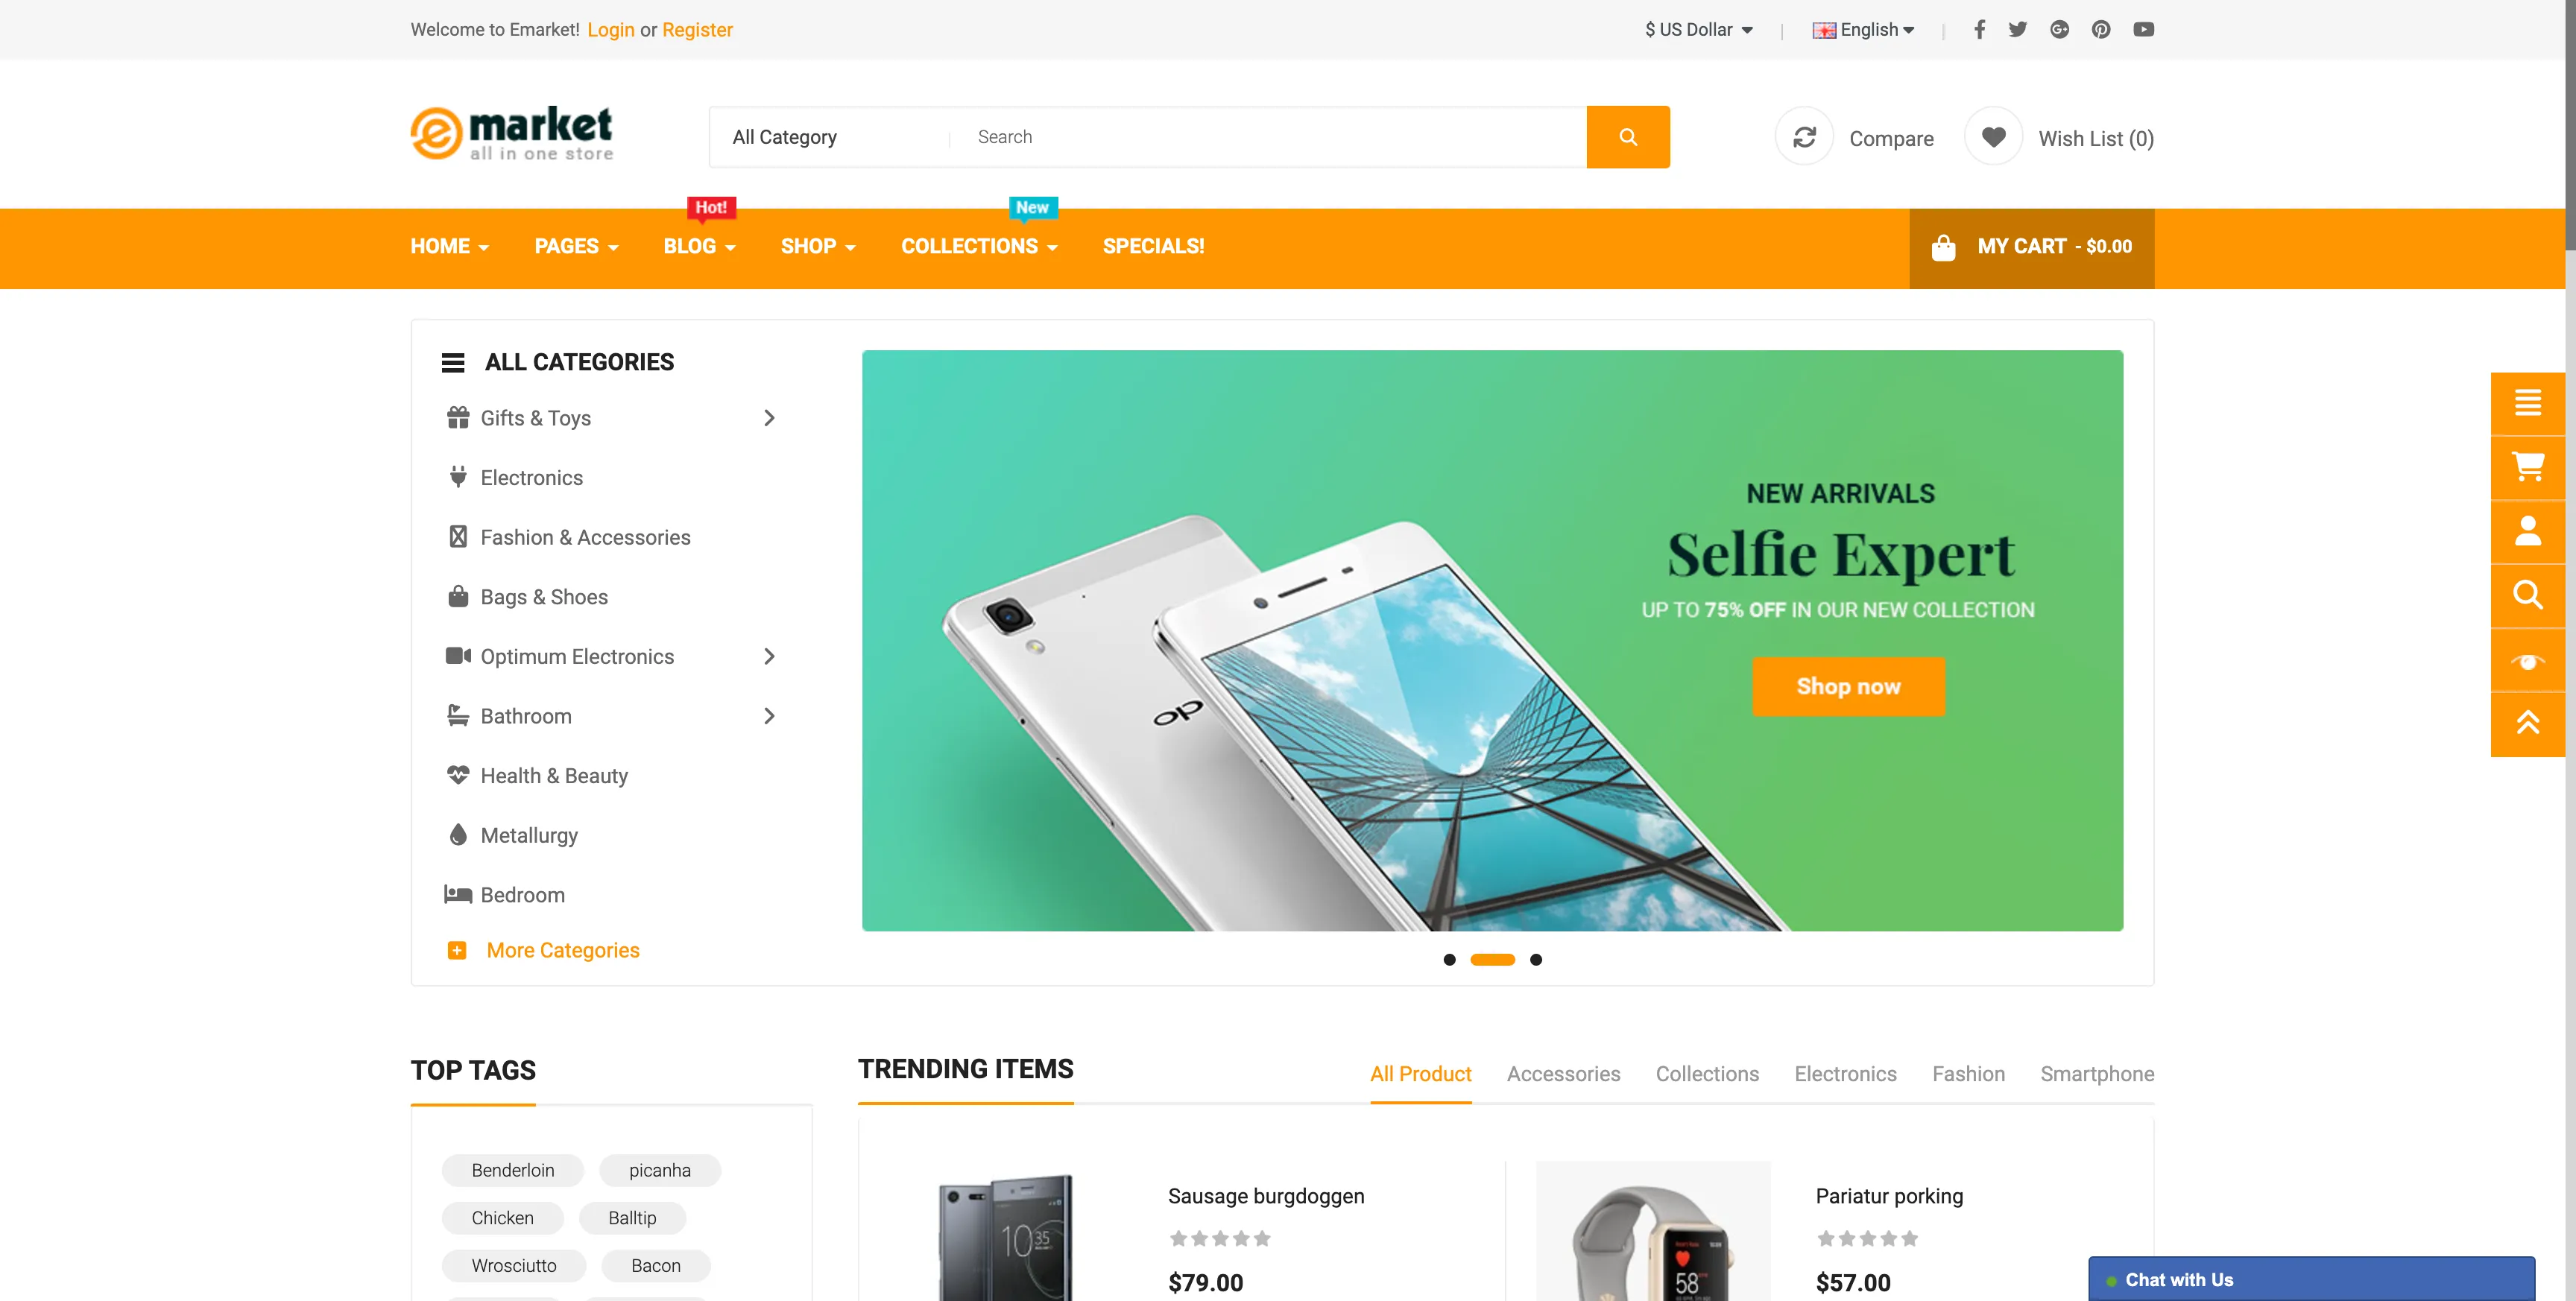Toggle COLLECTIONS dropdown in navigation
Screen dimensions: 2576x1301
[981, 246]
